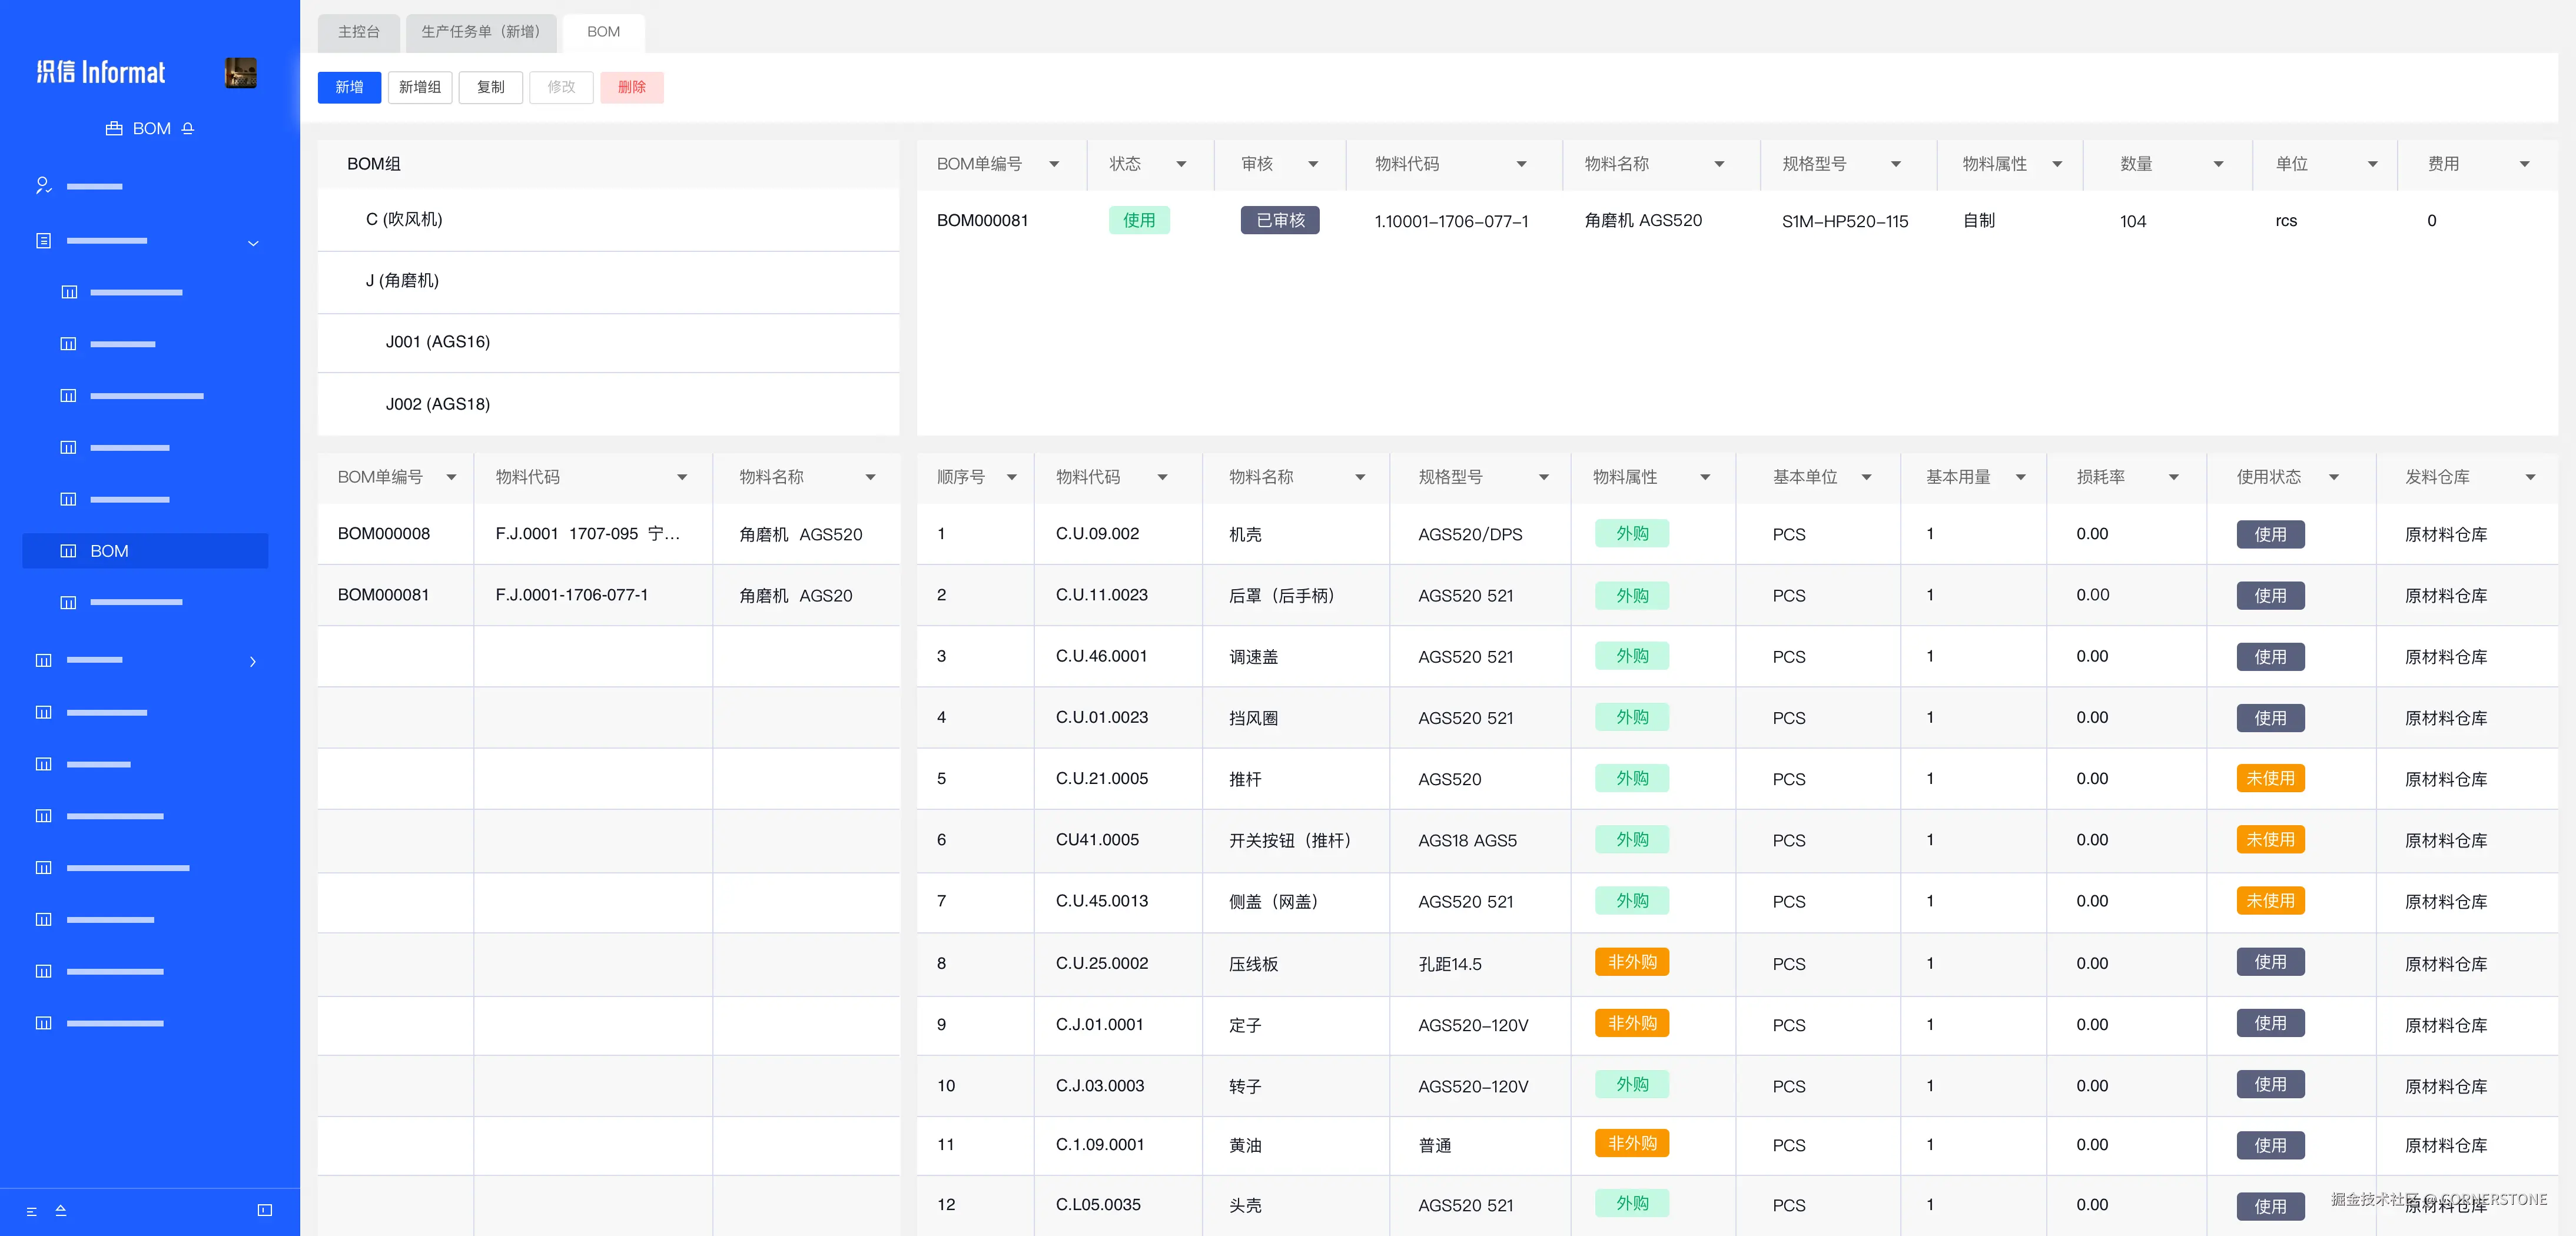Screen dimensions: 2576x1236
Task: Click the panel collapse icon at the sidebar bottom right
Action: (x=264, y=1210)
